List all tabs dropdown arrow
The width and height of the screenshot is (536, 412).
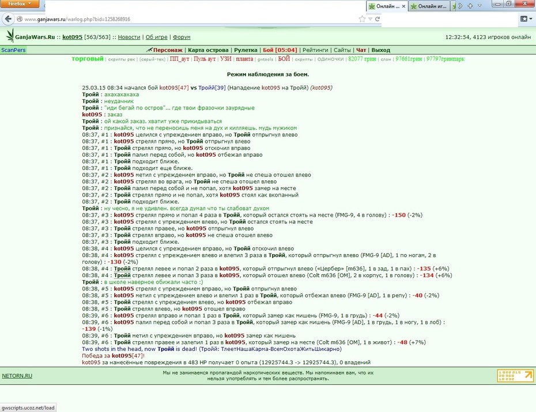480,6
